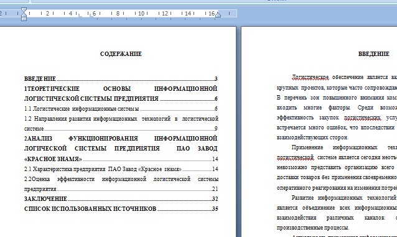Click page number 3 next to ВВЕДЕНИЕ
This screenshot has width=397, height=237.
(216, 79)
